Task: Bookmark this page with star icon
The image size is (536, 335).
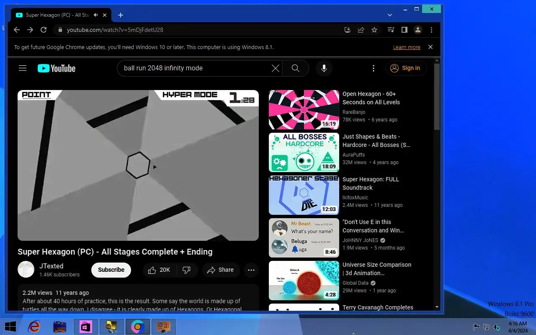Action: 374,30
